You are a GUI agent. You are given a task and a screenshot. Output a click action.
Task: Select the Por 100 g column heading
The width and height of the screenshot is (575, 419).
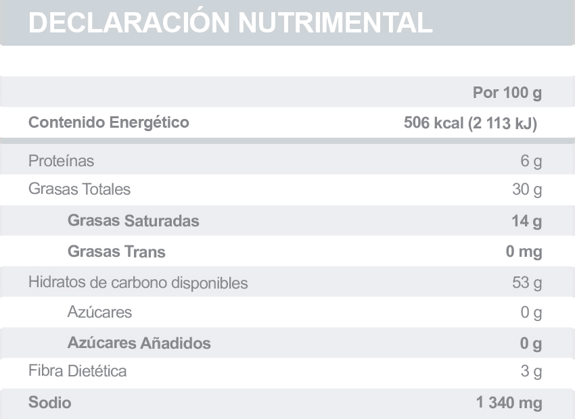[507, 93]
